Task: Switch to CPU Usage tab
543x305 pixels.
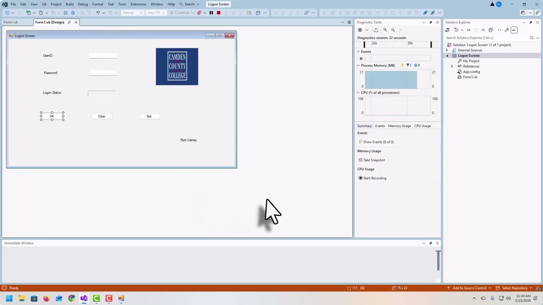Action: click(x=423, y=126)
